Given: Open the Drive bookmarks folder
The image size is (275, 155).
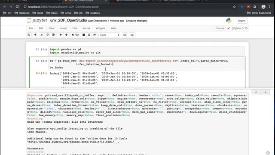Looking at the screenshot, I should tap(66, 13).
